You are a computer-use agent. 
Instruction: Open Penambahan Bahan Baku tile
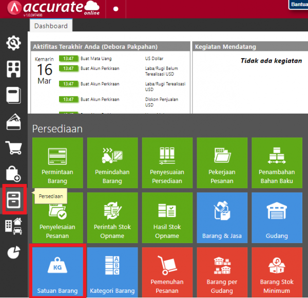[x=277, y=162]
